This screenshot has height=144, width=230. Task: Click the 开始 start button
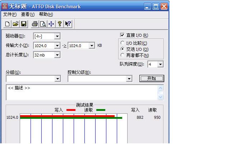(x=152, y=78)
